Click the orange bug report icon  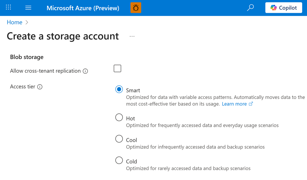(x=136, y=8)
